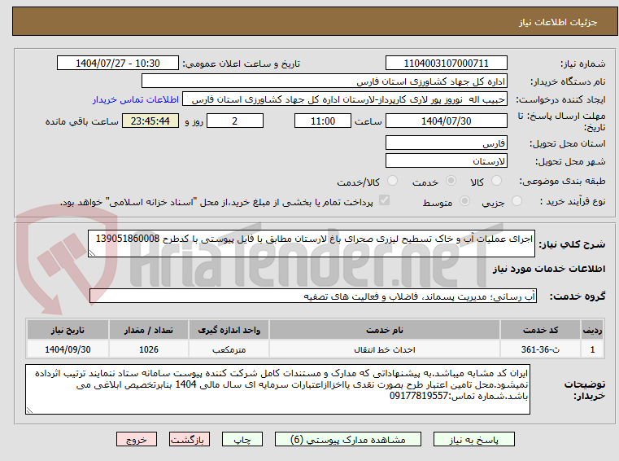Click the تعداد / مقدار column header
Viewport: 619px width, 461px height.
pos(148,330)
